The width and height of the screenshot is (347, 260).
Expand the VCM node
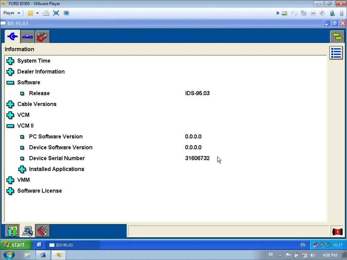click(10, 115)
